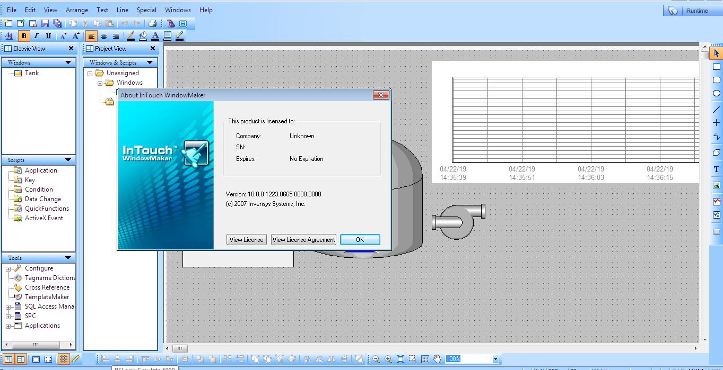Viewport: 723px width, 370px height.
Task: Click the Enlarge Font size icon
Action: pyautogui.click(x=76, y=36)
